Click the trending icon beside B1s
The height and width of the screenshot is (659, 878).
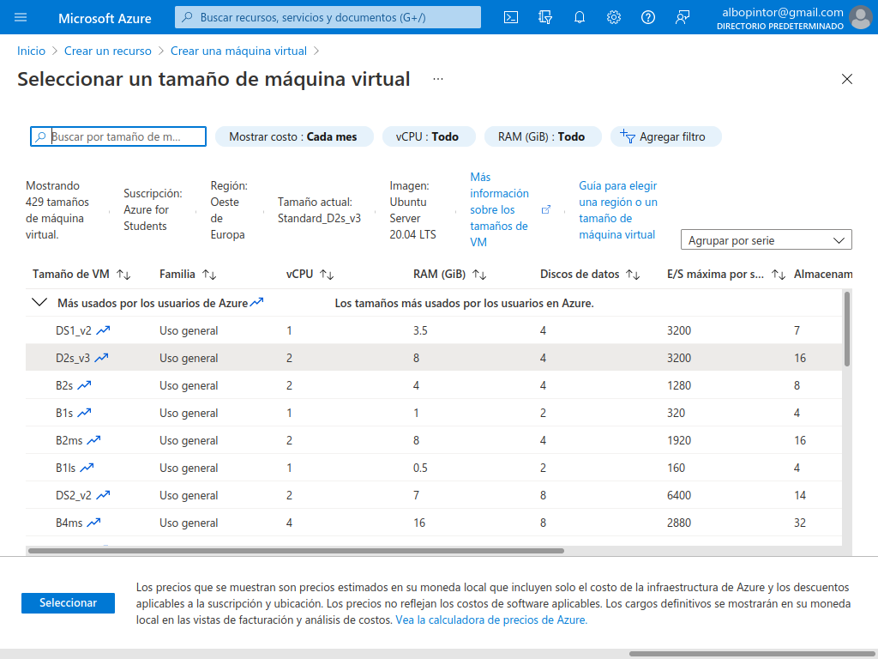click(84, 413)
